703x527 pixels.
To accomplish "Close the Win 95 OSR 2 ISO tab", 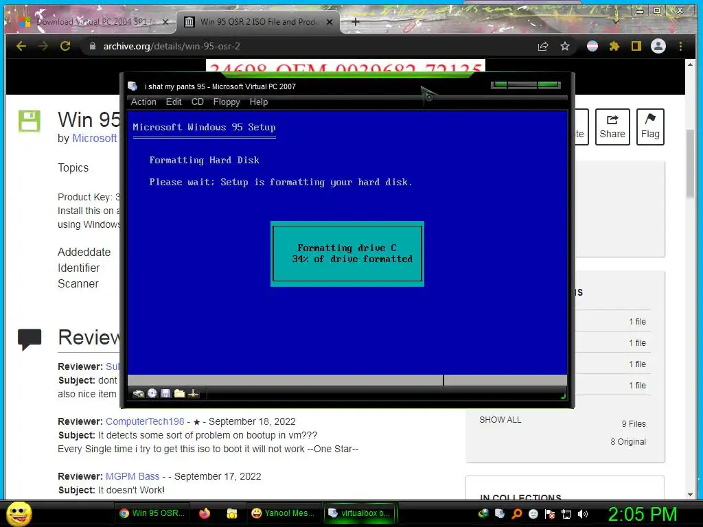I will [330, 21].
